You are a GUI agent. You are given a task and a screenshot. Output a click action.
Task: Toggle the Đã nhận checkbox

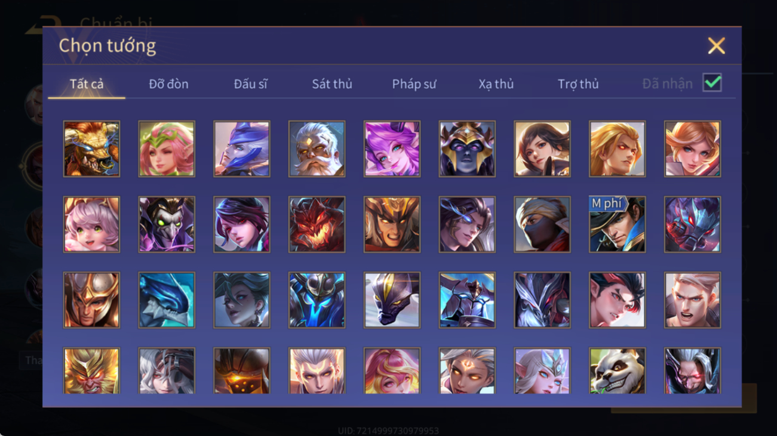point(712,83)
